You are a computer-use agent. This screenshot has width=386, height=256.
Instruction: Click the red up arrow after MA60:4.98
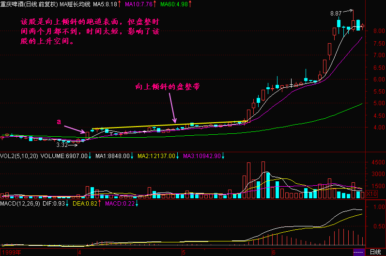pyautogui.click(x=189, y=4)
